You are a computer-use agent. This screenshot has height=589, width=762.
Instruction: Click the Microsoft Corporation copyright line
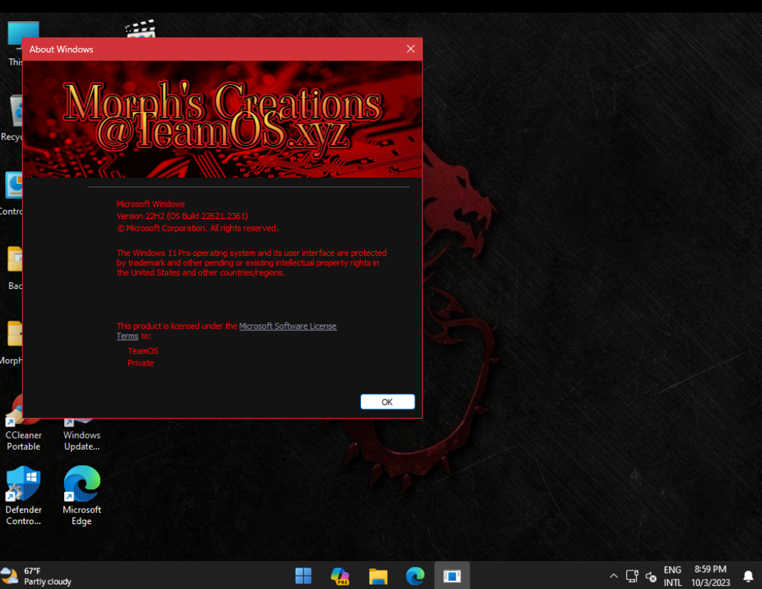point(198,229)
